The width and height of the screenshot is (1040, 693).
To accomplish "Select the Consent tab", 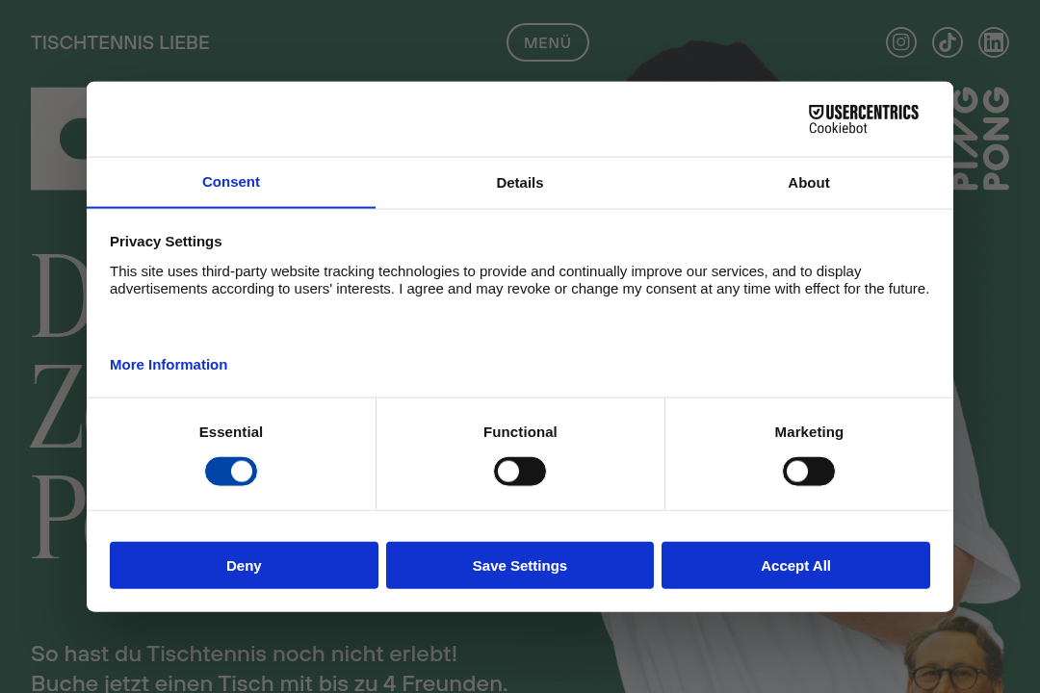I will click(231, 182).
